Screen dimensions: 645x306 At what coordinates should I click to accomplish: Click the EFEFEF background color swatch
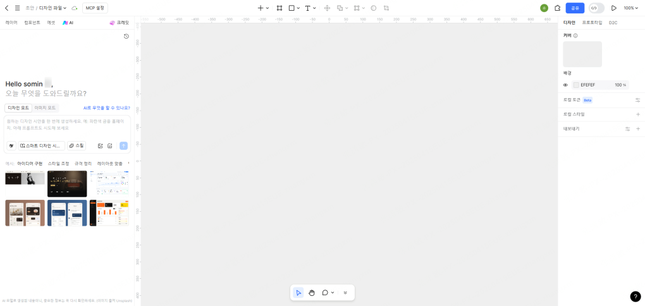[576, 85]
